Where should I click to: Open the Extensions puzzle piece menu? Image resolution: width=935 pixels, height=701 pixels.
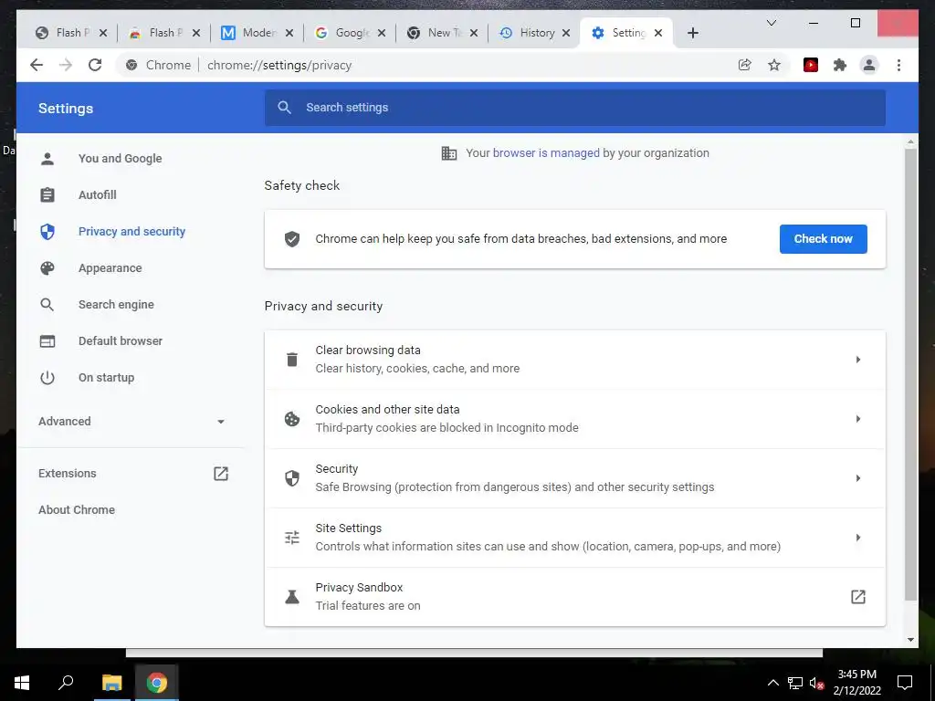point(840,65)
